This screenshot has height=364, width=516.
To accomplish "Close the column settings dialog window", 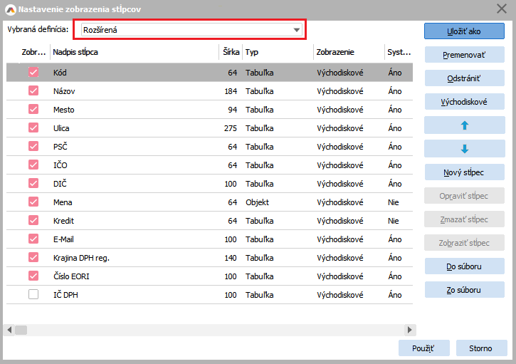I will pyautogui.click(x=500, y=9).
